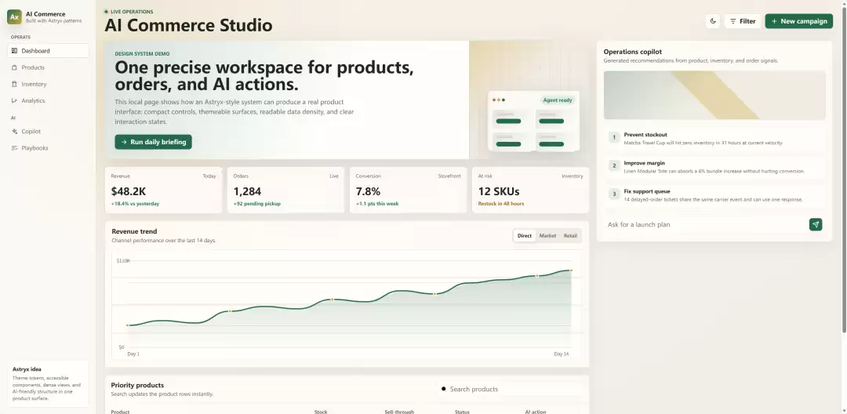Run daily briefing
This screenshot has width=847, height=414.
(x=154, y=142)
